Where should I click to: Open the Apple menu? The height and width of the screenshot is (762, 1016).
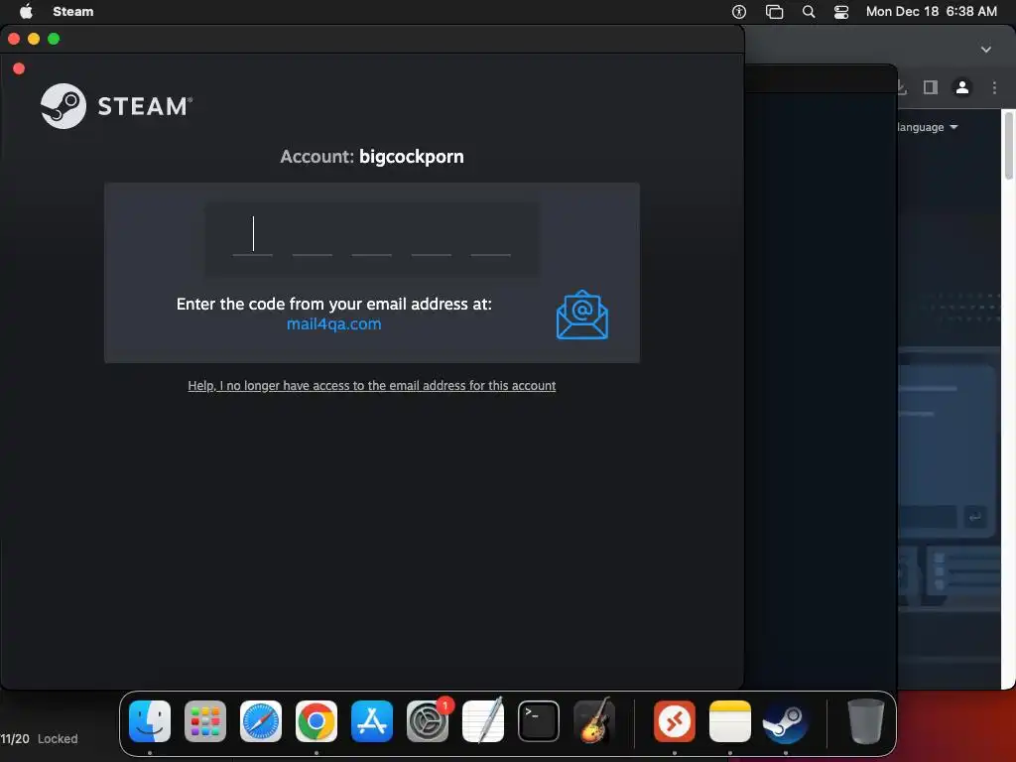pyautogui.click(x=26, y=12)
